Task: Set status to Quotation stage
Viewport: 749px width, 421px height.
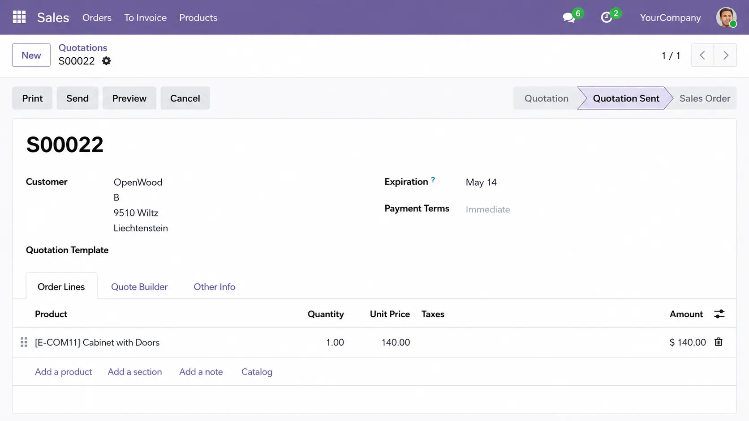Action: (546, 98)
